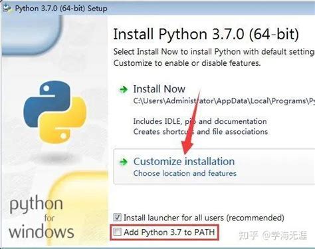Open Customize installation option
The width and height of the screenshot is (315, 249).
[215, 166]
